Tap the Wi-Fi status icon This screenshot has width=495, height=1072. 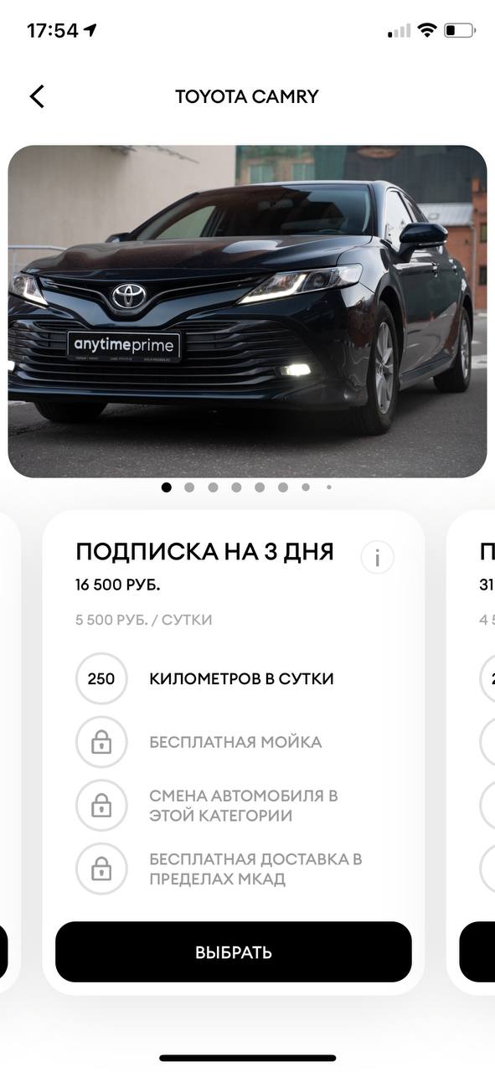click(427, 31)
